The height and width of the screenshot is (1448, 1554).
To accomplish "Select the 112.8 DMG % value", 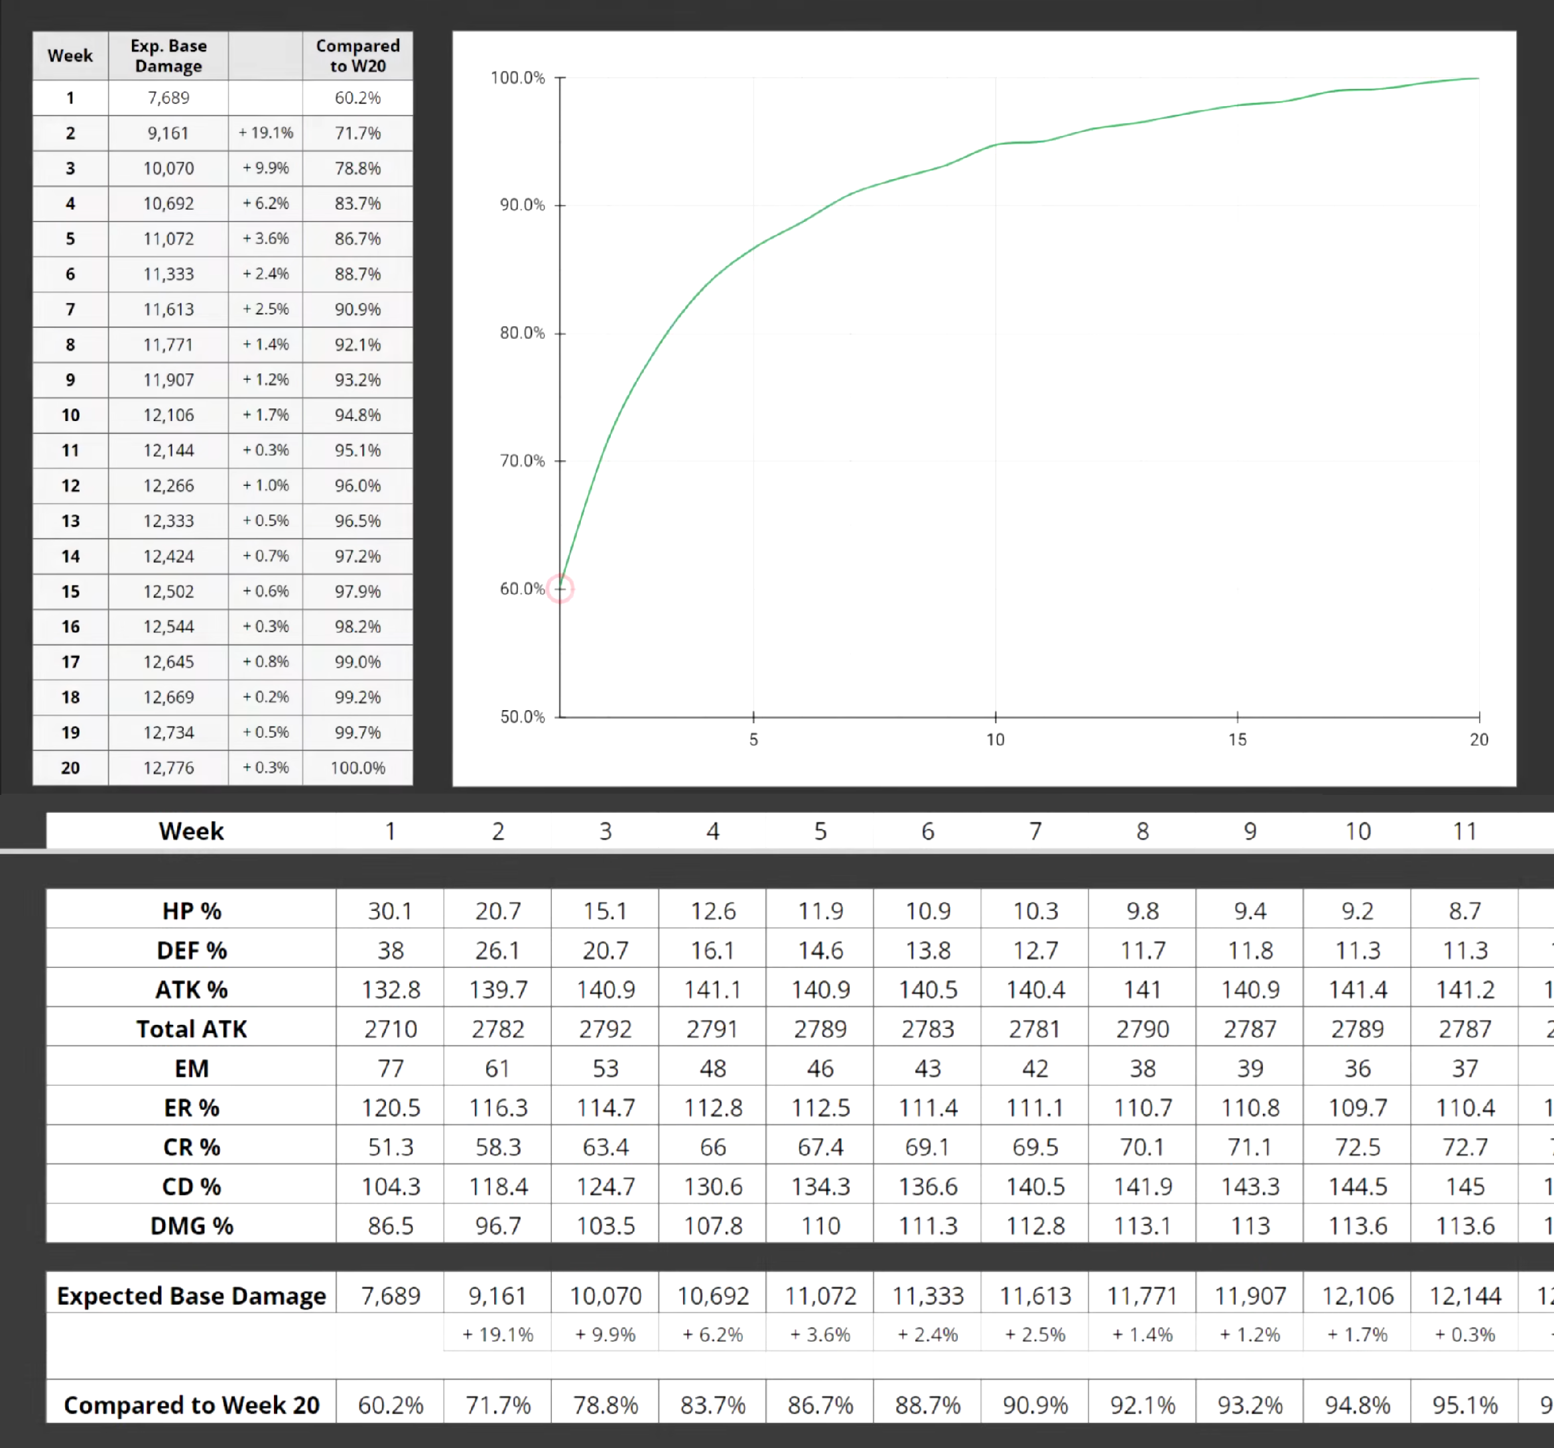I will tap(1035, 1225).
